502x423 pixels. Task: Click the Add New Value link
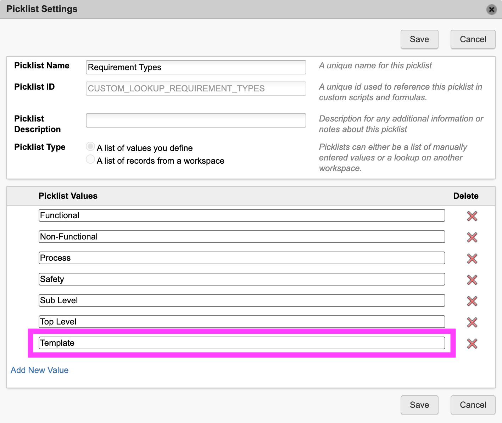pyautogui.click(x=40, y=370)
